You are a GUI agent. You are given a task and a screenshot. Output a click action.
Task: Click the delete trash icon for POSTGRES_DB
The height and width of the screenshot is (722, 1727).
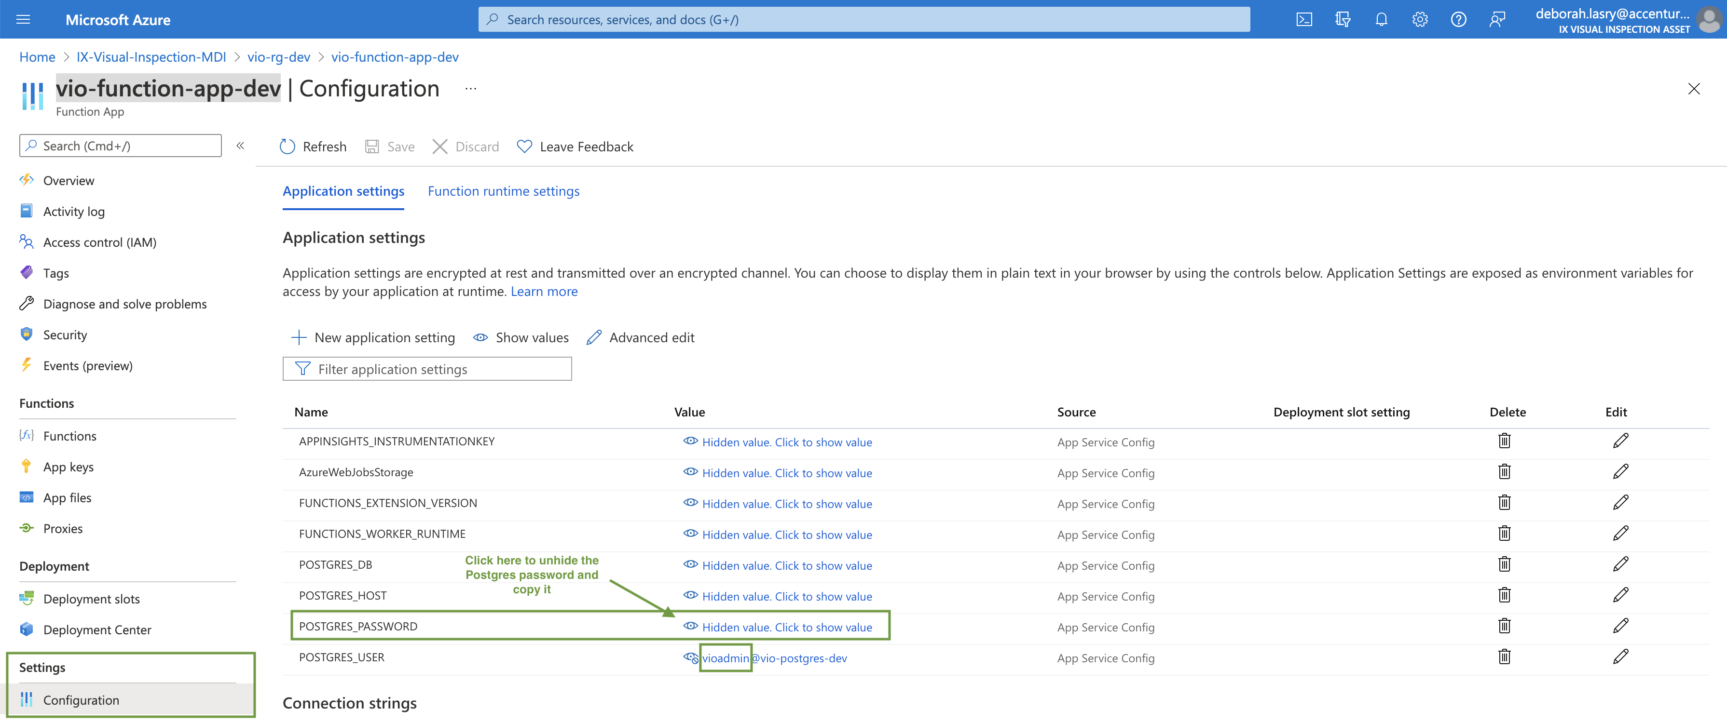[1506, 563]
